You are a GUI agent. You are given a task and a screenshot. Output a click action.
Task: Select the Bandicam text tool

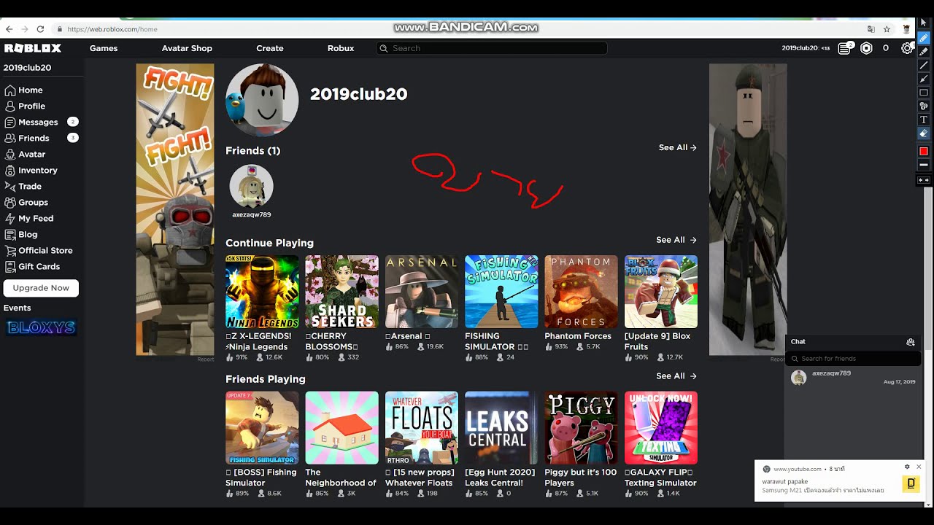click(x=923, y=120)
